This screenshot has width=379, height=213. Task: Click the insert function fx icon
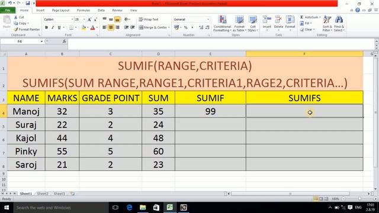tap(64, 41)
